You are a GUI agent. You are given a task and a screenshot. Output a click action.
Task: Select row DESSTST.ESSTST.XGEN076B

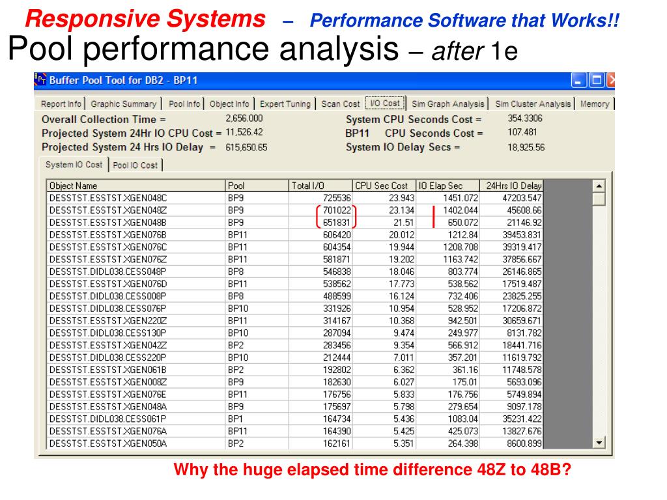[x=295, y=235]
